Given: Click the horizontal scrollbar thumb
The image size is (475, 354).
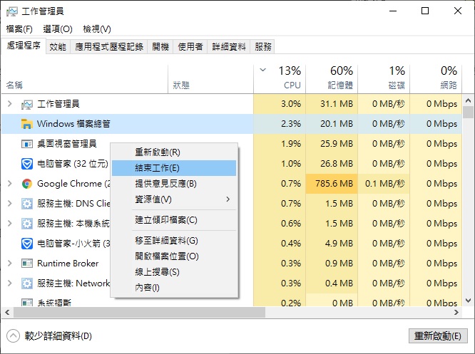Looking at the screenshot, I should coord(139,312).
